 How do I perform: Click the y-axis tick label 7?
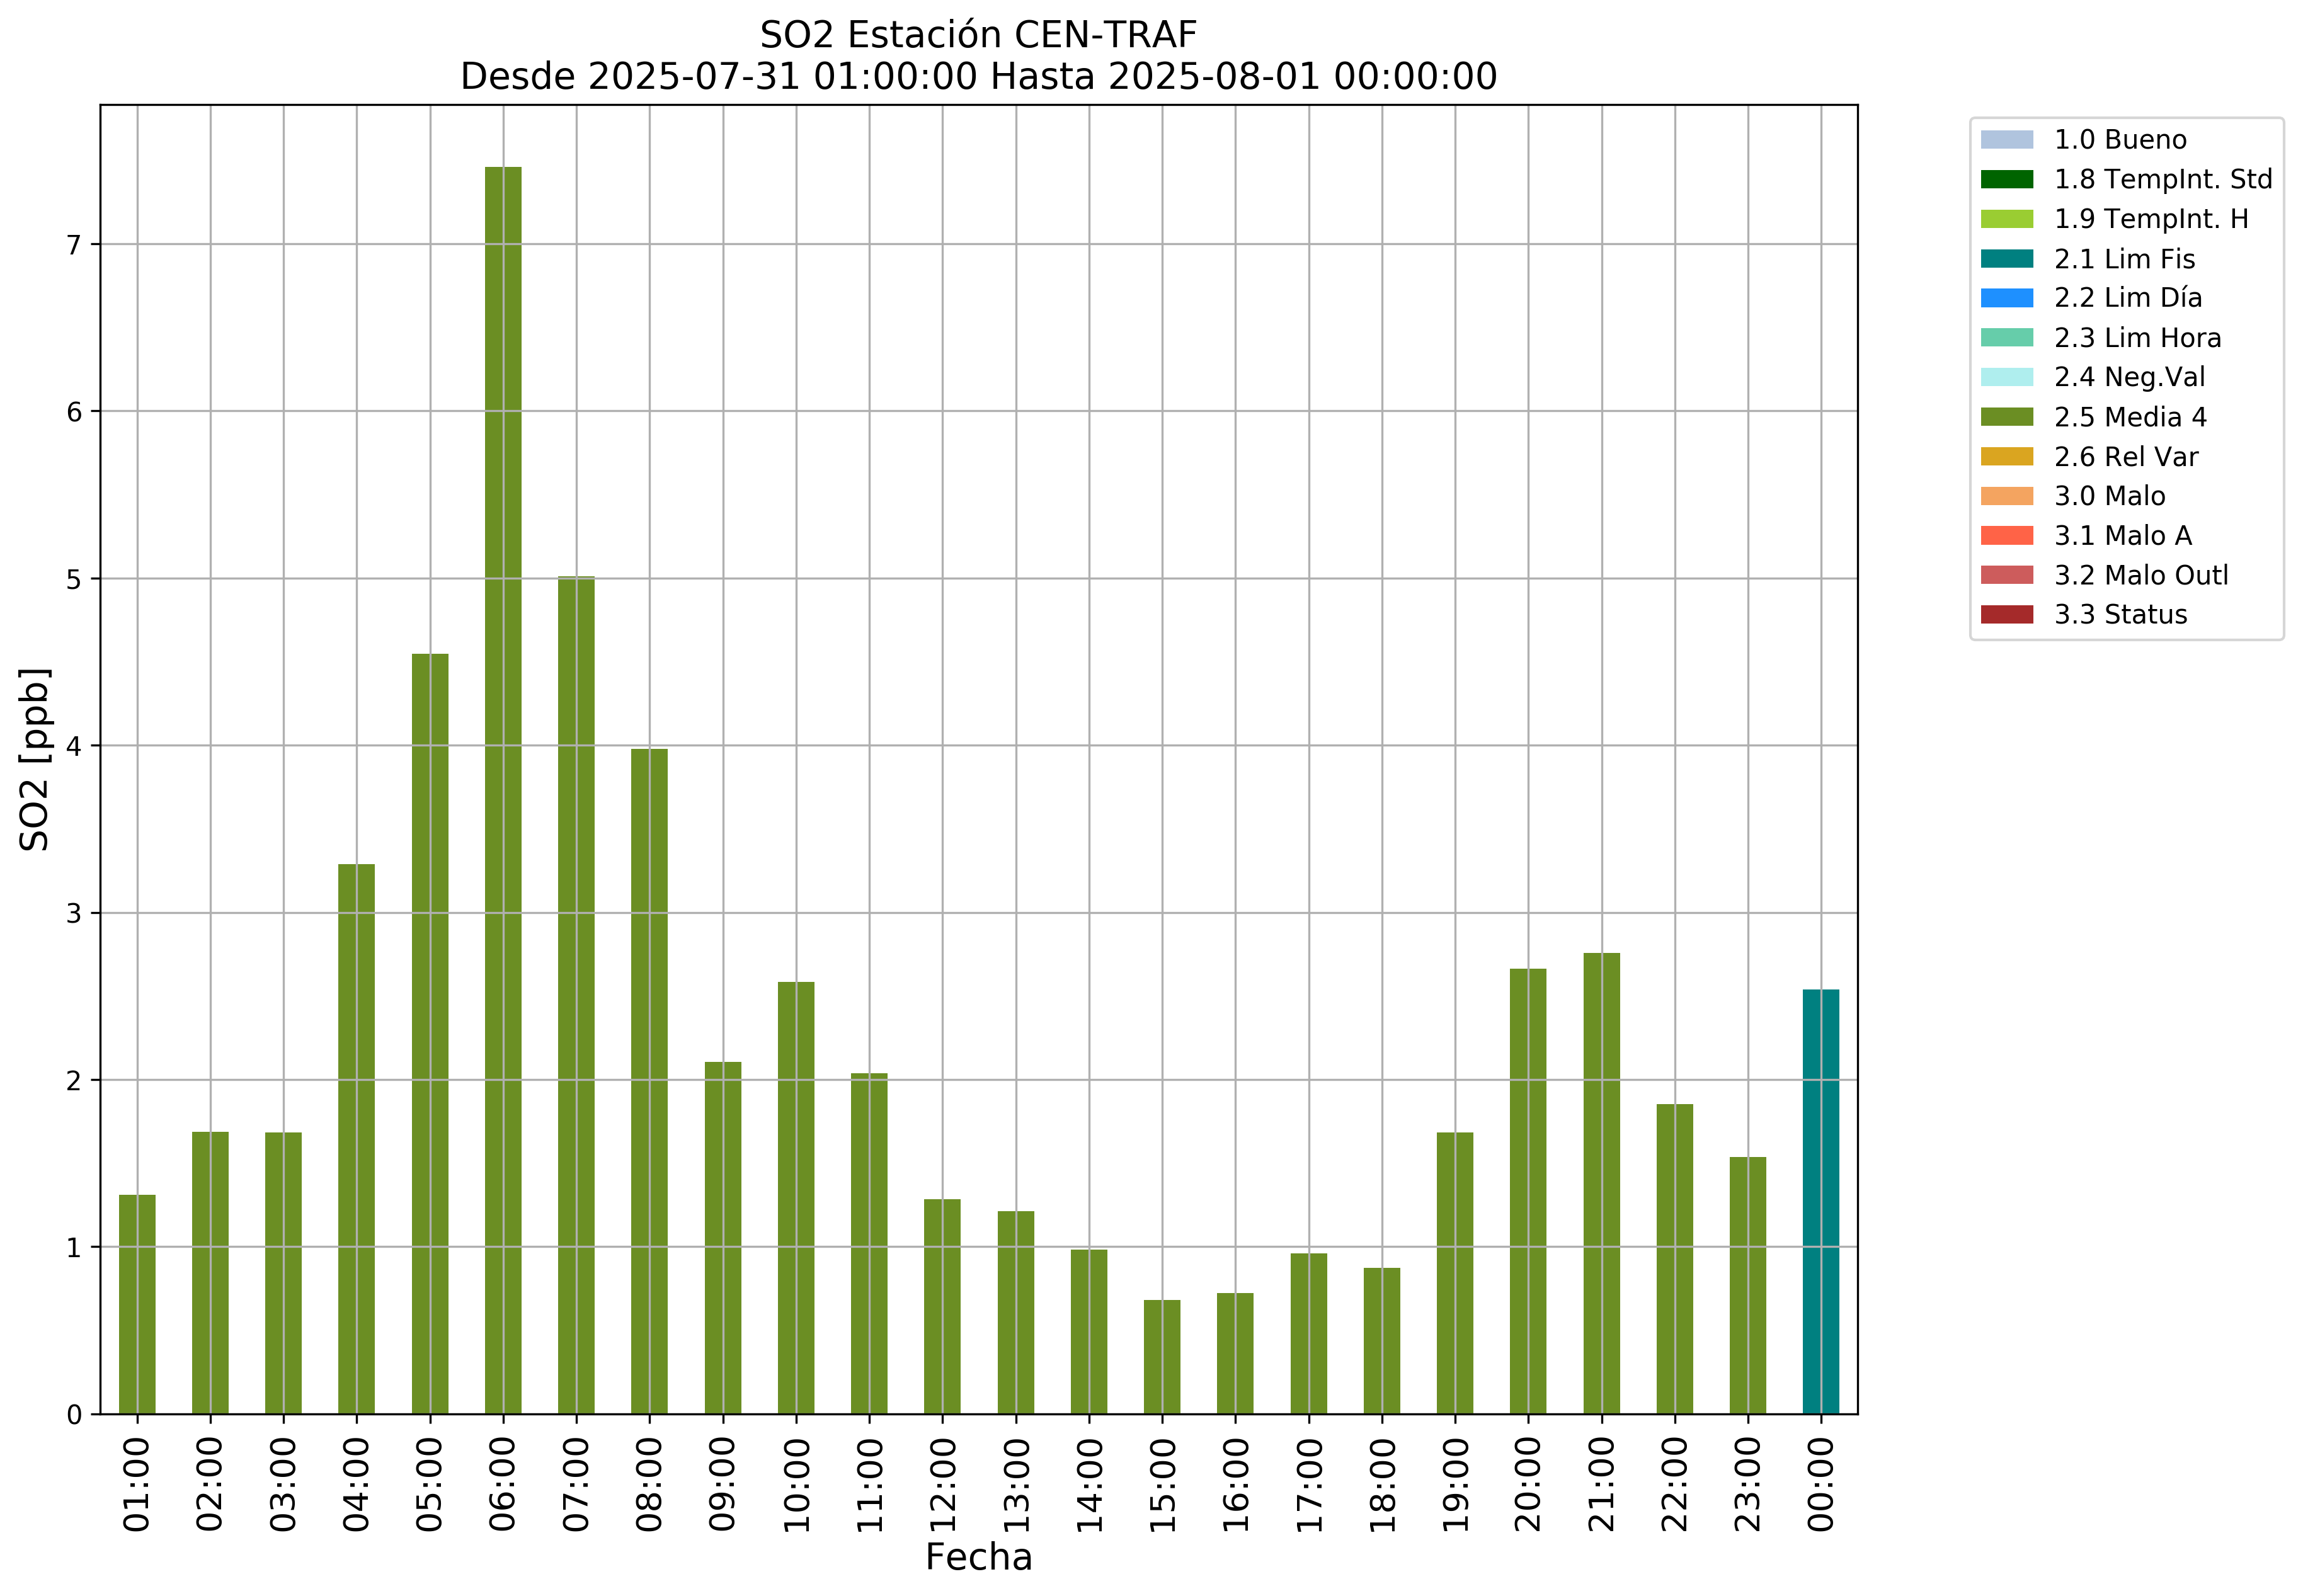point(74,245)
